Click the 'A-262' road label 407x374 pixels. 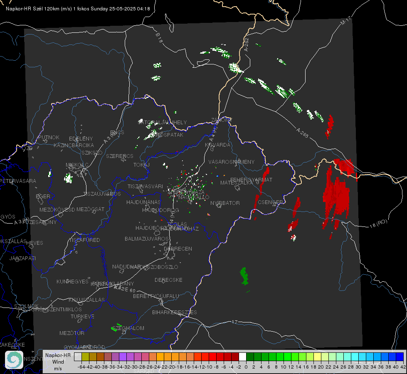click(247, 44)
